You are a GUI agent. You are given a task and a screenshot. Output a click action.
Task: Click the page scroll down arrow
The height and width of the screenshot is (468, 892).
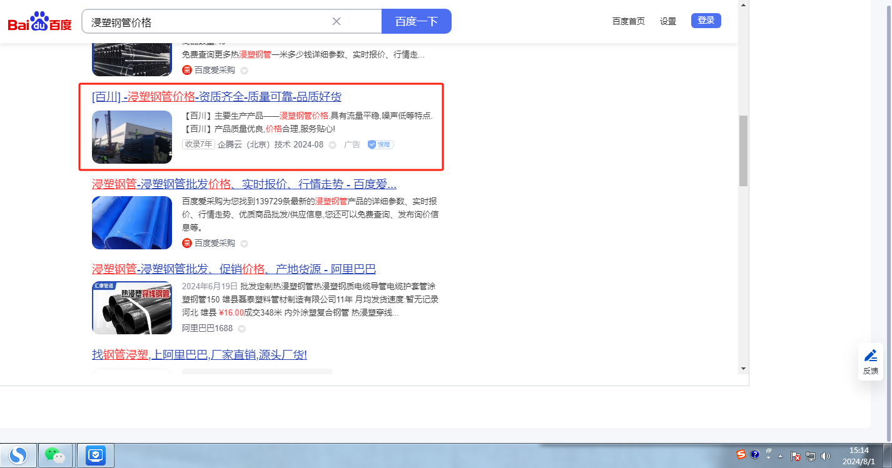click(743, 368)
